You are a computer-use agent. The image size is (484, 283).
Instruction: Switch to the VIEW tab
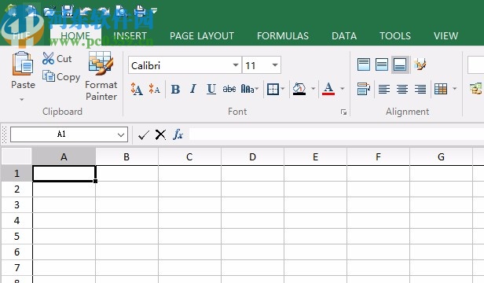[445, 36]
